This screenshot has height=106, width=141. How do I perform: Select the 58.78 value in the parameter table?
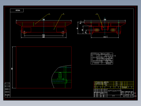point(109,61)
